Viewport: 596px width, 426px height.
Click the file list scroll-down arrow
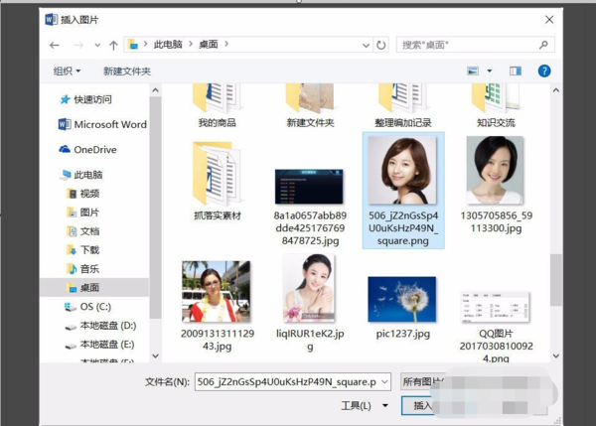pyautogui.click(x=556, y=355)
